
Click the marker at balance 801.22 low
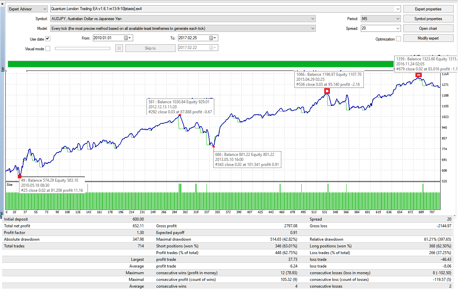pyautogui.click(x=213, y=146)
